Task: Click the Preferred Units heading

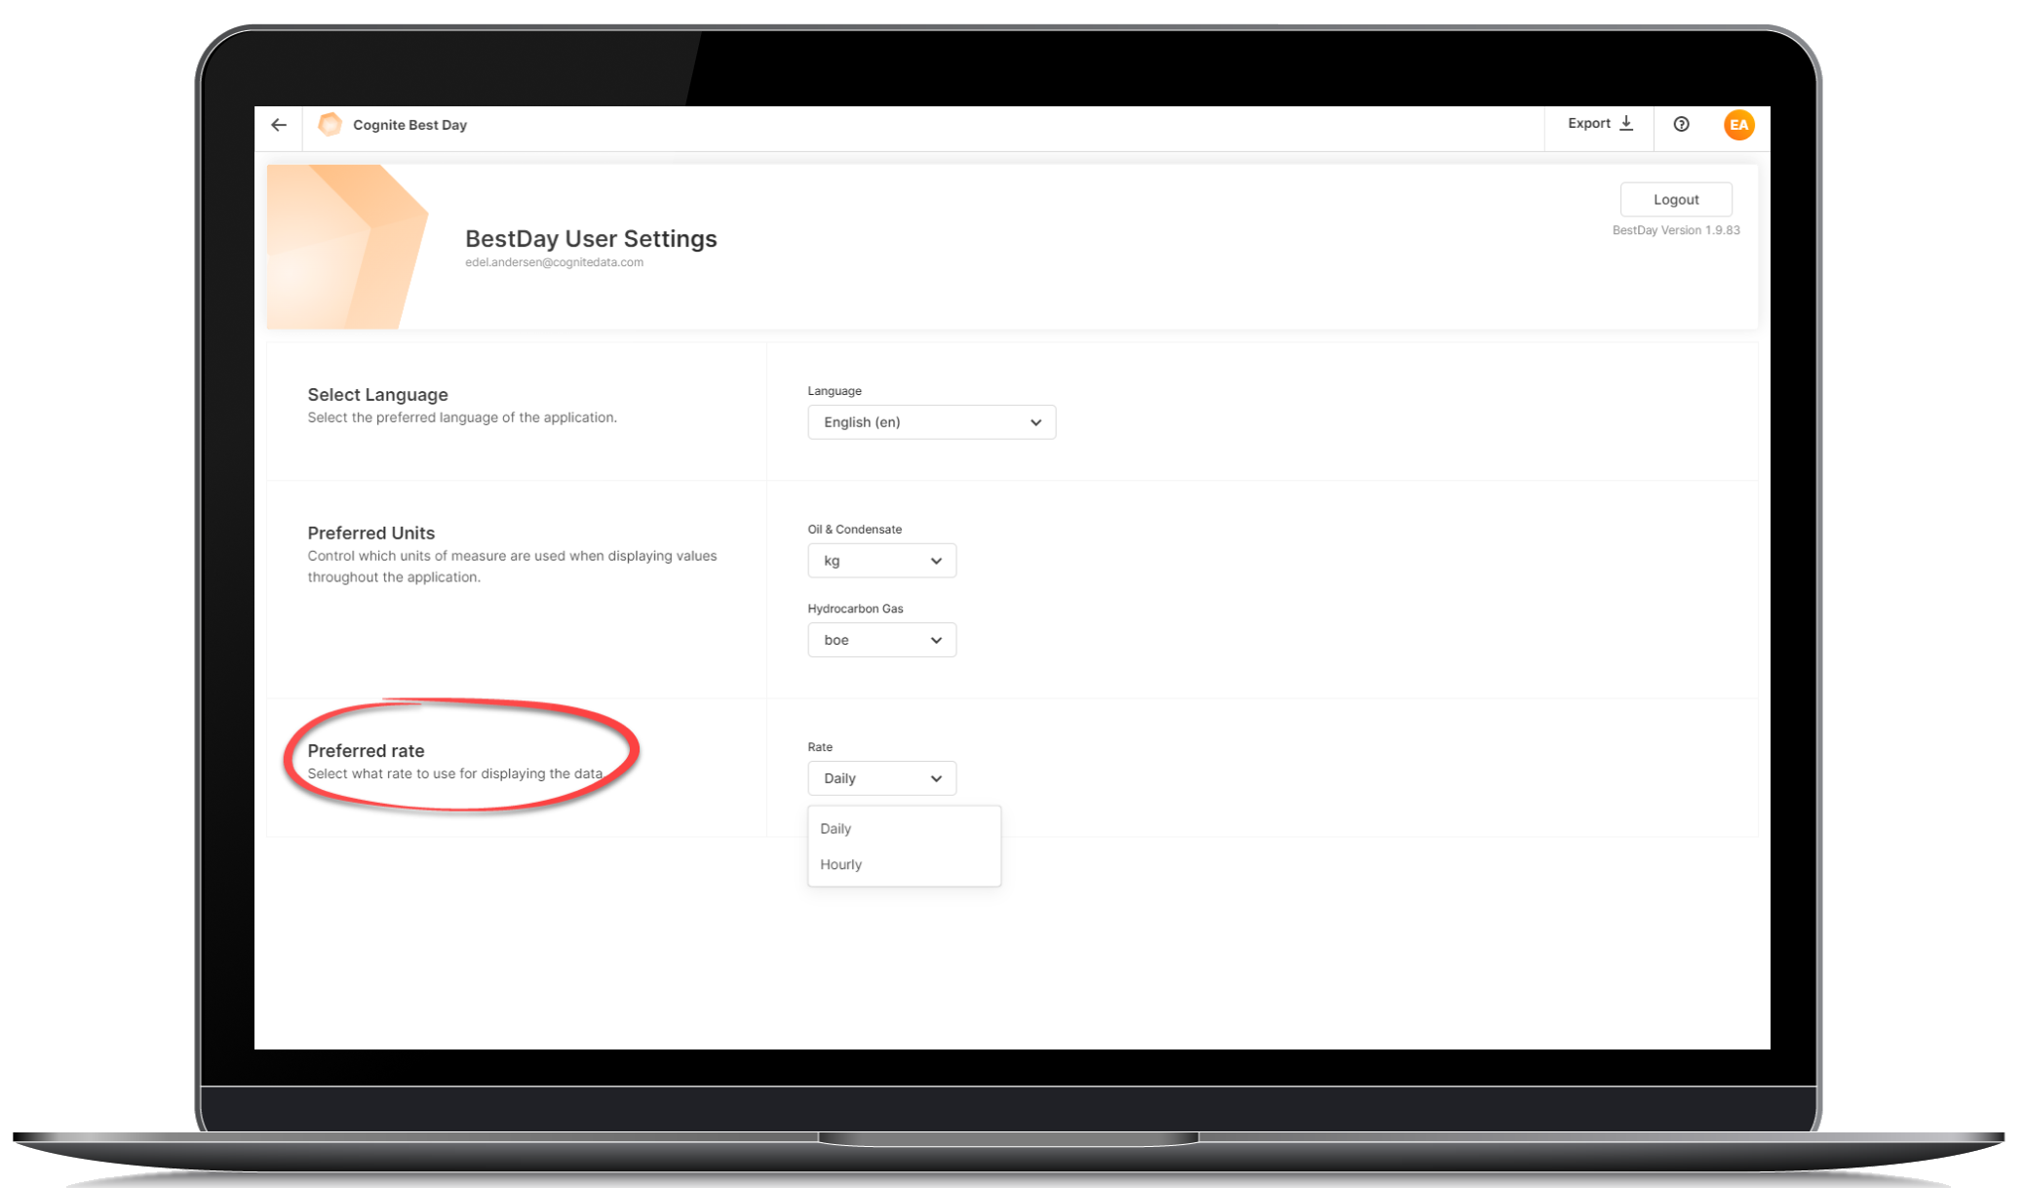Action: (370, 533)
